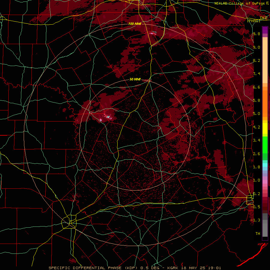Screen dimensions: 270x270
Task: Click the 2.6 scale value
Action: 256,154
